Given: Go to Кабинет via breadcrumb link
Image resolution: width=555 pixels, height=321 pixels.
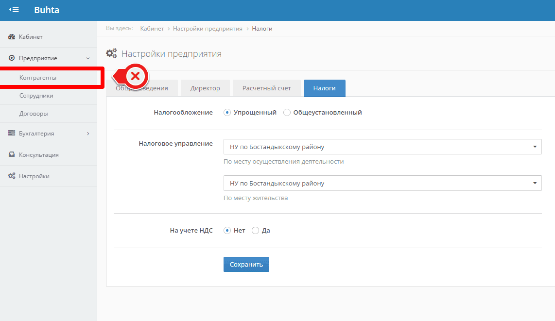Looking at the screenshot, I should click(x=152, y=29).
